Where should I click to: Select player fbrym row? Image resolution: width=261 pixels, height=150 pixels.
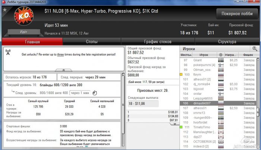coord(218,75)
